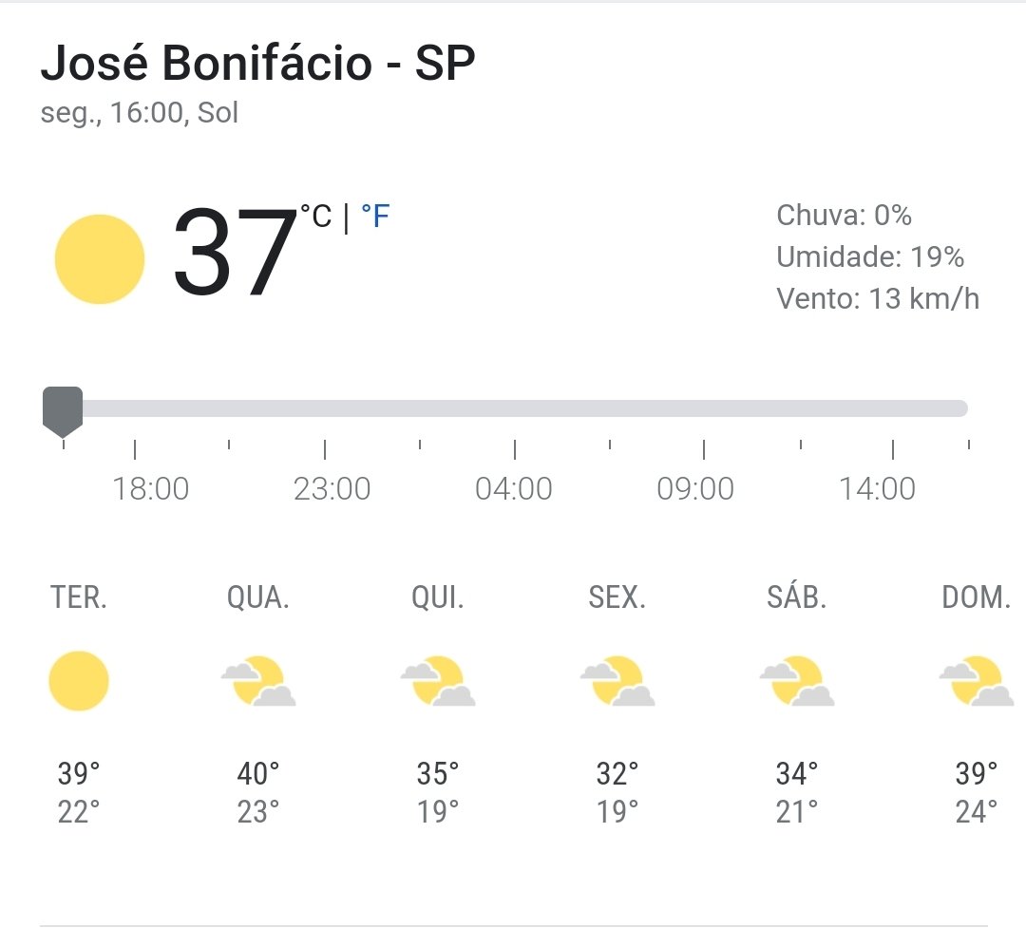1026x928 pixels.
Task: Select Wednesday's partly cloudy icon
Action: [x=258, y=681]
